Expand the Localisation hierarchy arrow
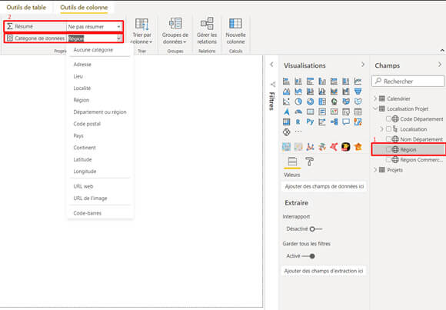The image size is (446, 310). [381, 129]
